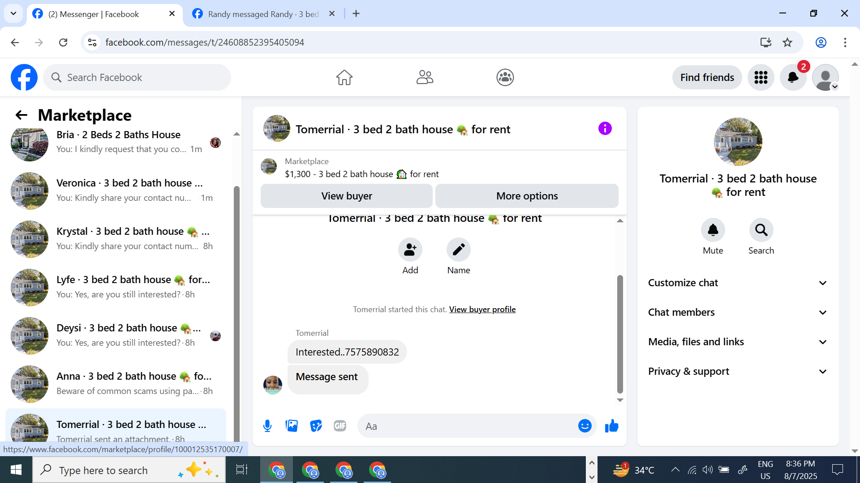Go back to the previous page
This screenshot has height=483, width=860.
click(x=15, y=42)
